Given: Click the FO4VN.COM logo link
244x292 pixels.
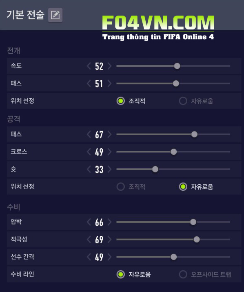Looking at the screenshot, I should (158, 27).
